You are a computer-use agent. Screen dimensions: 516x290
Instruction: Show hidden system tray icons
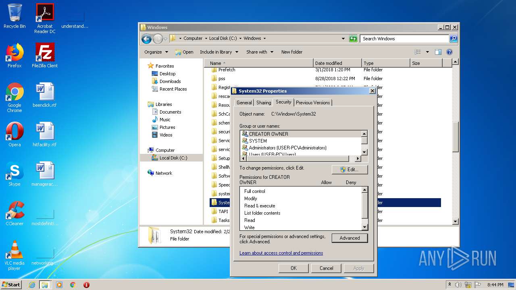point(449,284)
